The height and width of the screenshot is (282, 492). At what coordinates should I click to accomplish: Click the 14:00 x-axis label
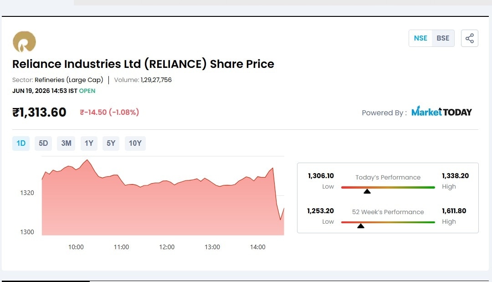coord(257,247)
